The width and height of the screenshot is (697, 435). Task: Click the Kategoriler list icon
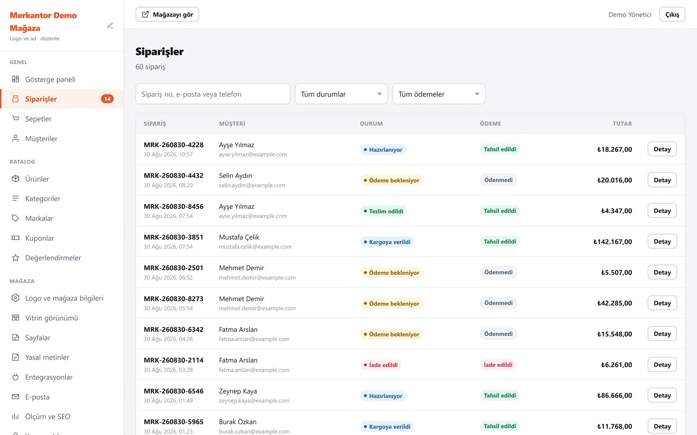[16, 198]
